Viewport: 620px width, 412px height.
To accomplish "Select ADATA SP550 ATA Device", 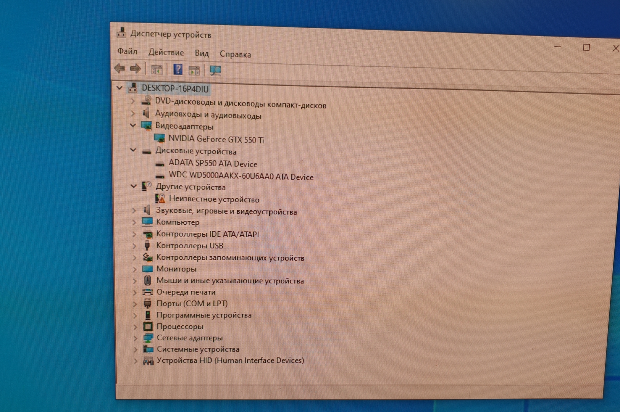I will pyautogui.click(x=213, y=164).
